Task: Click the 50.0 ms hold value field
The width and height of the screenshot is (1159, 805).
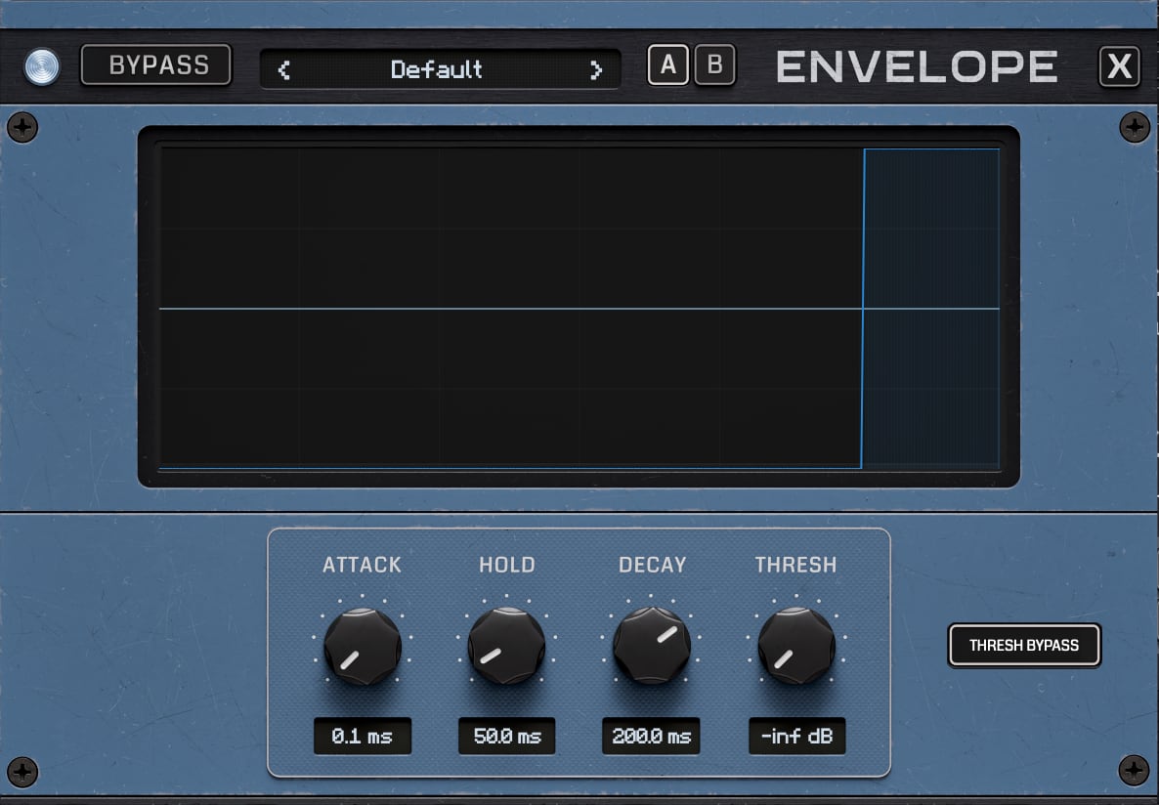Action: 506,737
